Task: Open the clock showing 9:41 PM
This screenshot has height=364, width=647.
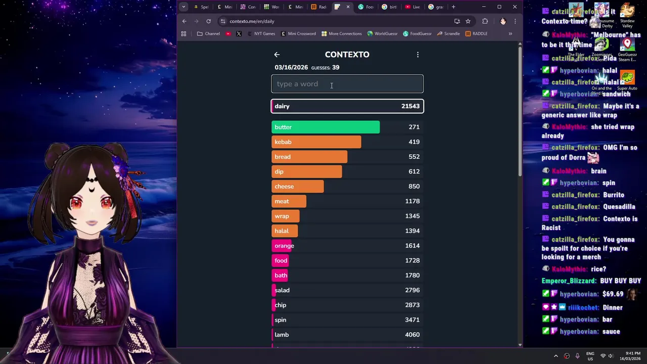Action: pos(629,356)
